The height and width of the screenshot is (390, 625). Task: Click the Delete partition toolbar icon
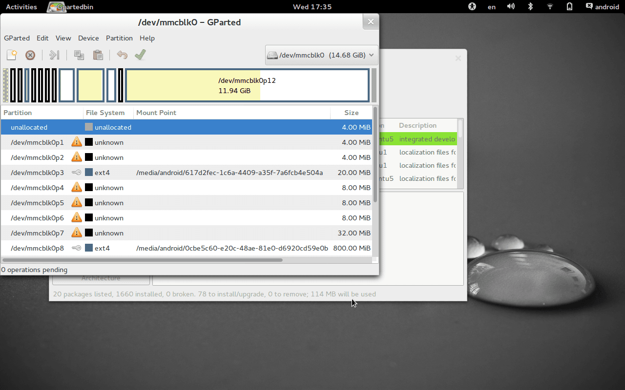click(x=30, y=55)
